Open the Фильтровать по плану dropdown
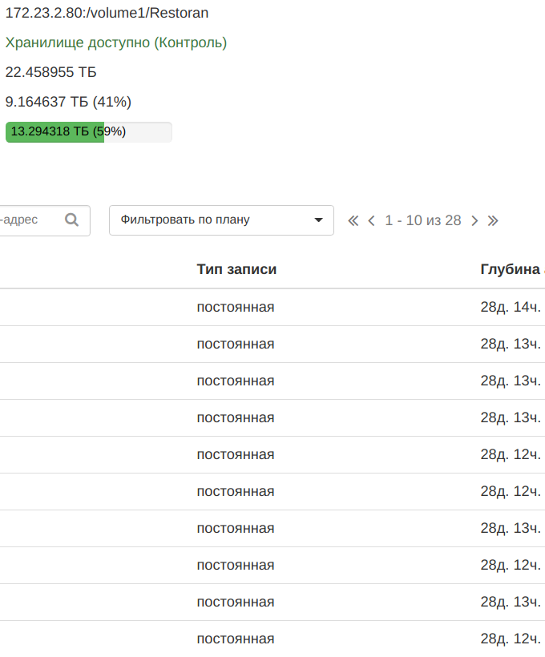545x657 pixels. (221, 220)
